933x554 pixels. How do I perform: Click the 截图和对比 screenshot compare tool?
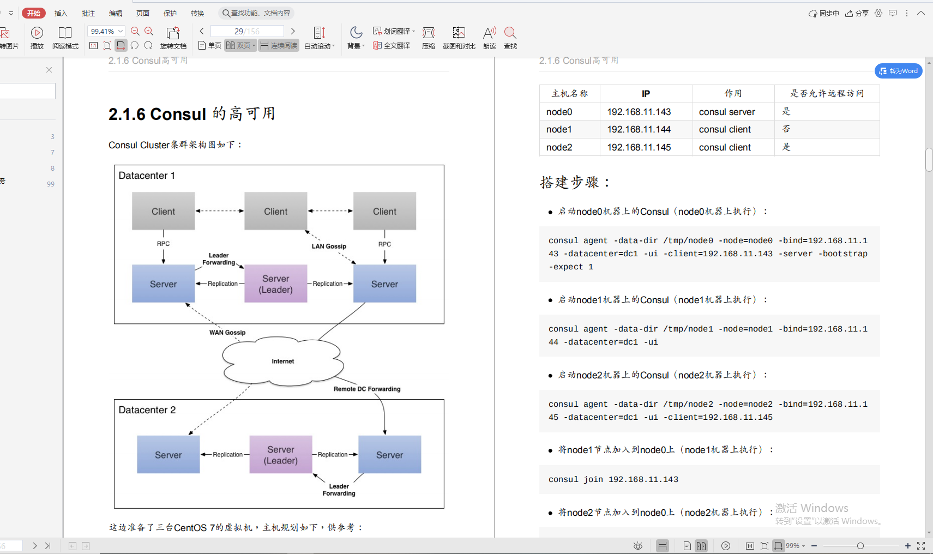[x=459, y=37]
